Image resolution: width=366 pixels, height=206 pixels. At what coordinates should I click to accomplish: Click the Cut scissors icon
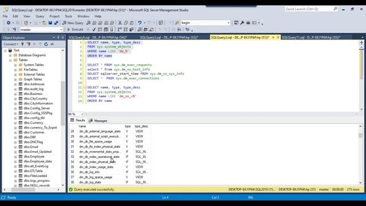pos(120,23)
